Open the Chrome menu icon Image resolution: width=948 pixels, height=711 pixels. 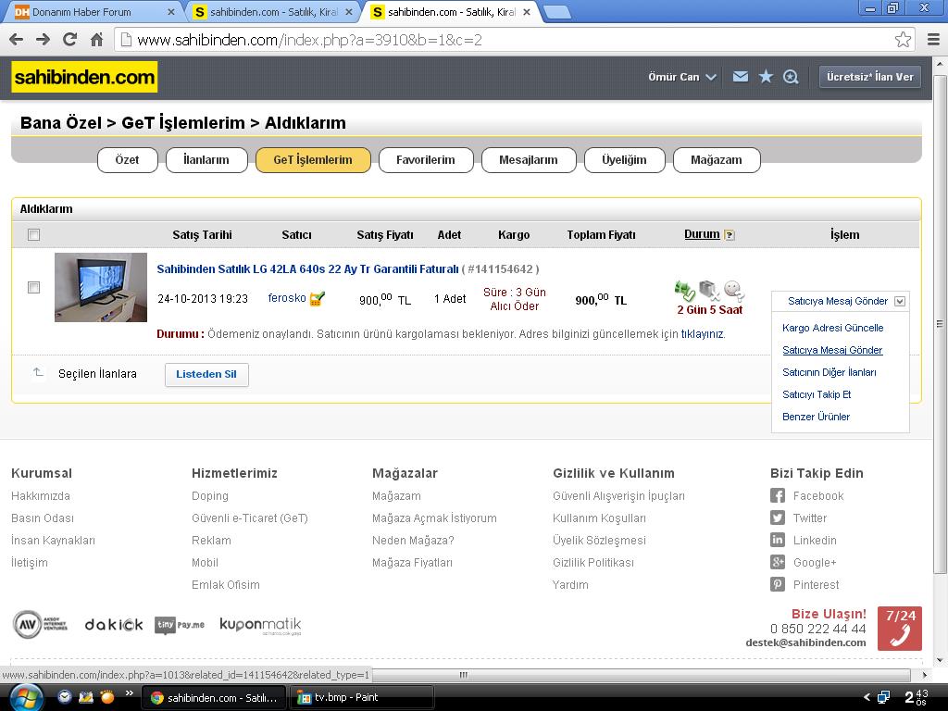933,40
